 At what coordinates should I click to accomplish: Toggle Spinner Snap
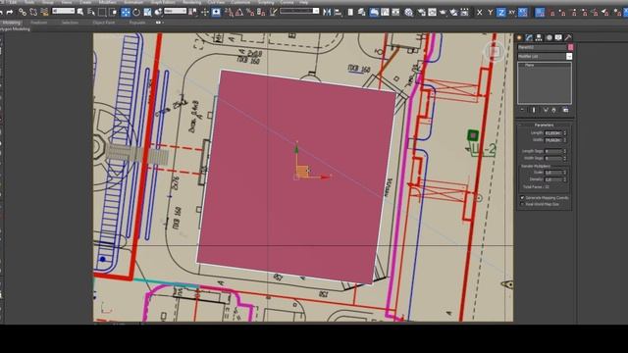[x=261, y=13]
